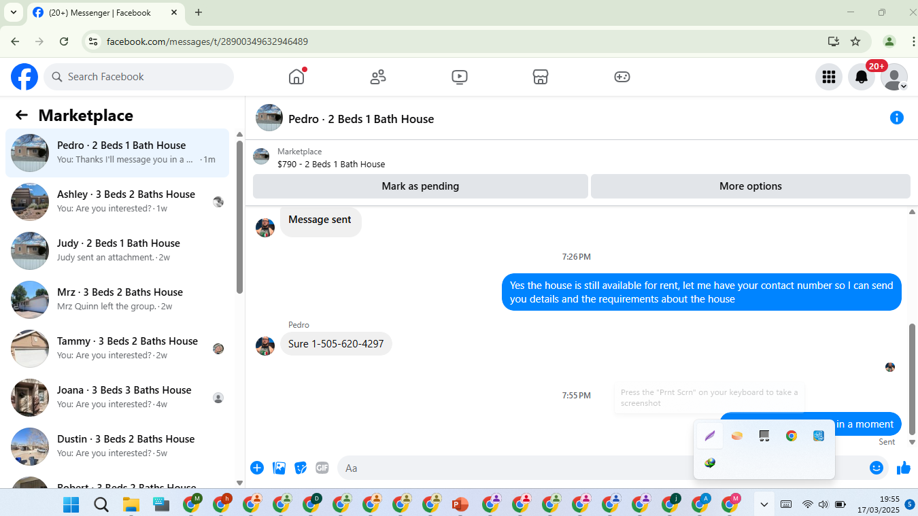Open the Friends page icon

(378, 77)
